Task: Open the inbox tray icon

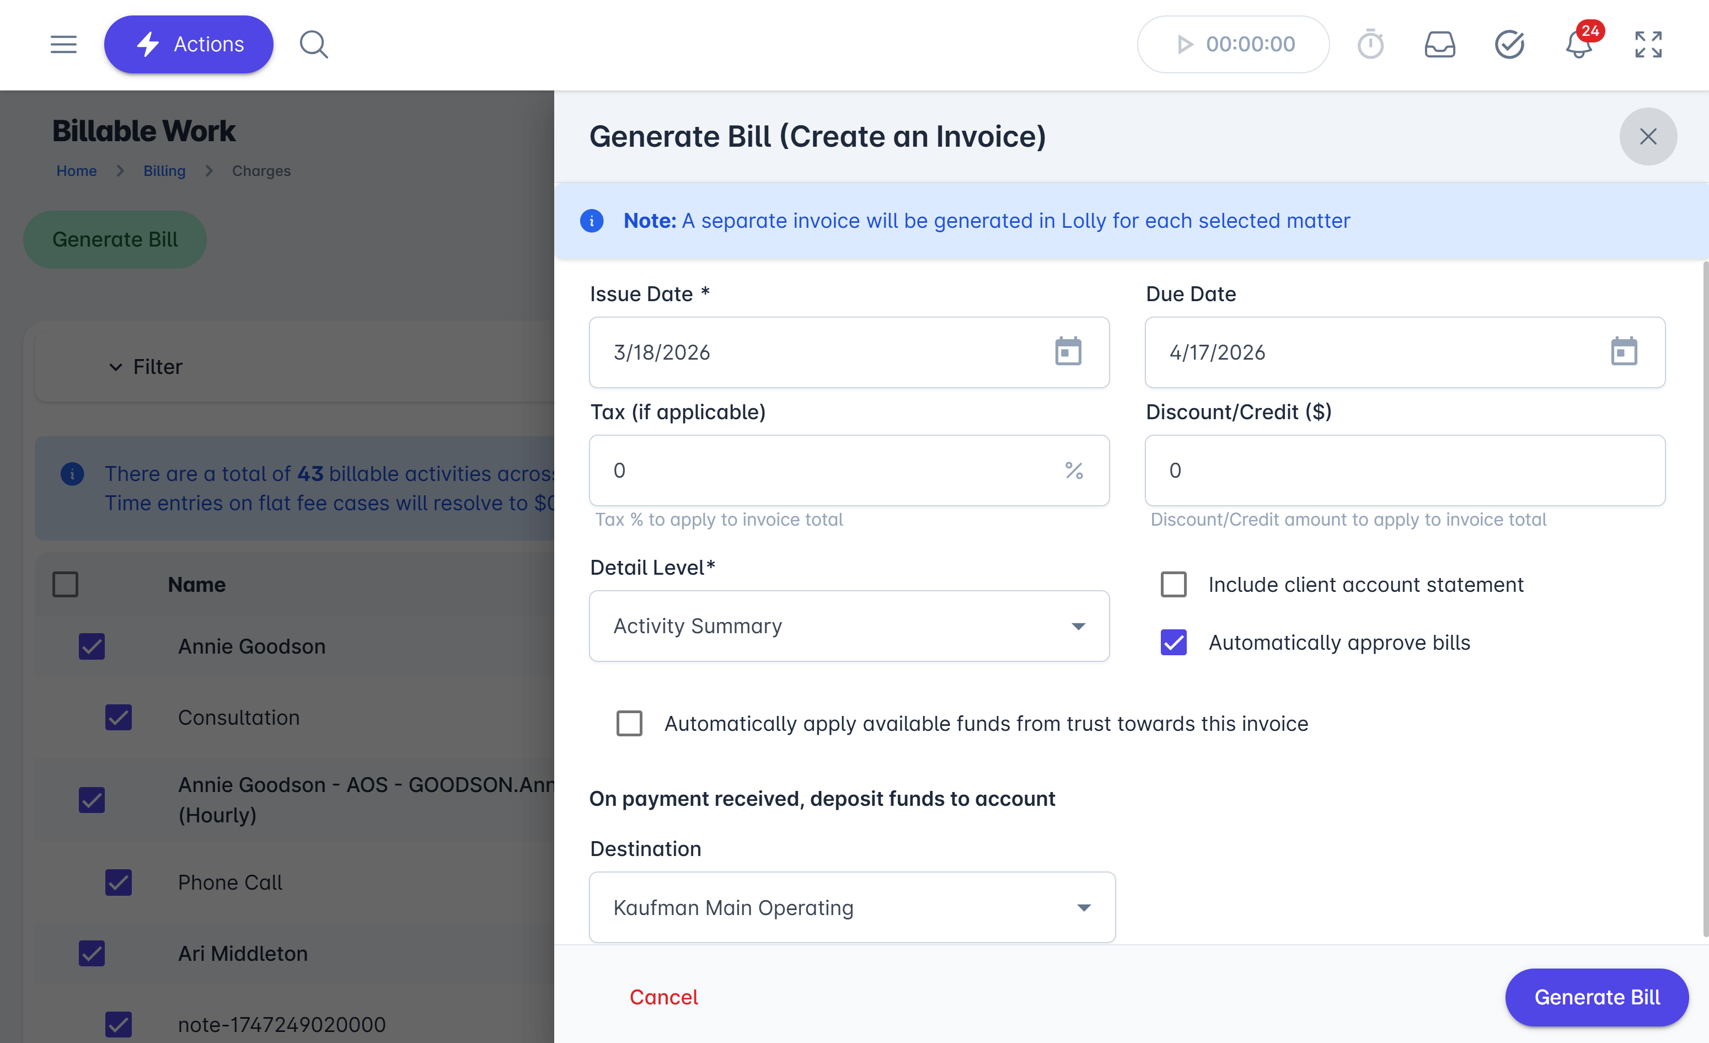Action: [1440, 44]
